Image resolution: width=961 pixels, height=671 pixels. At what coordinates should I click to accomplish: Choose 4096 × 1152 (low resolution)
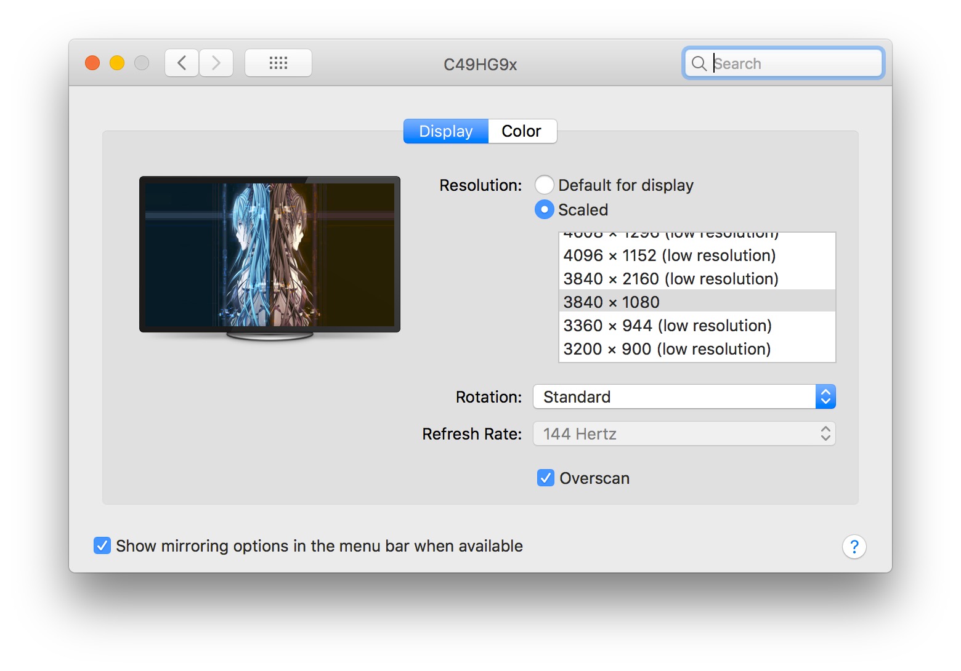tap(697, 255)
